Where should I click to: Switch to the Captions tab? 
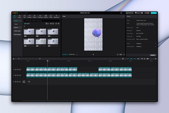[45, 17]
